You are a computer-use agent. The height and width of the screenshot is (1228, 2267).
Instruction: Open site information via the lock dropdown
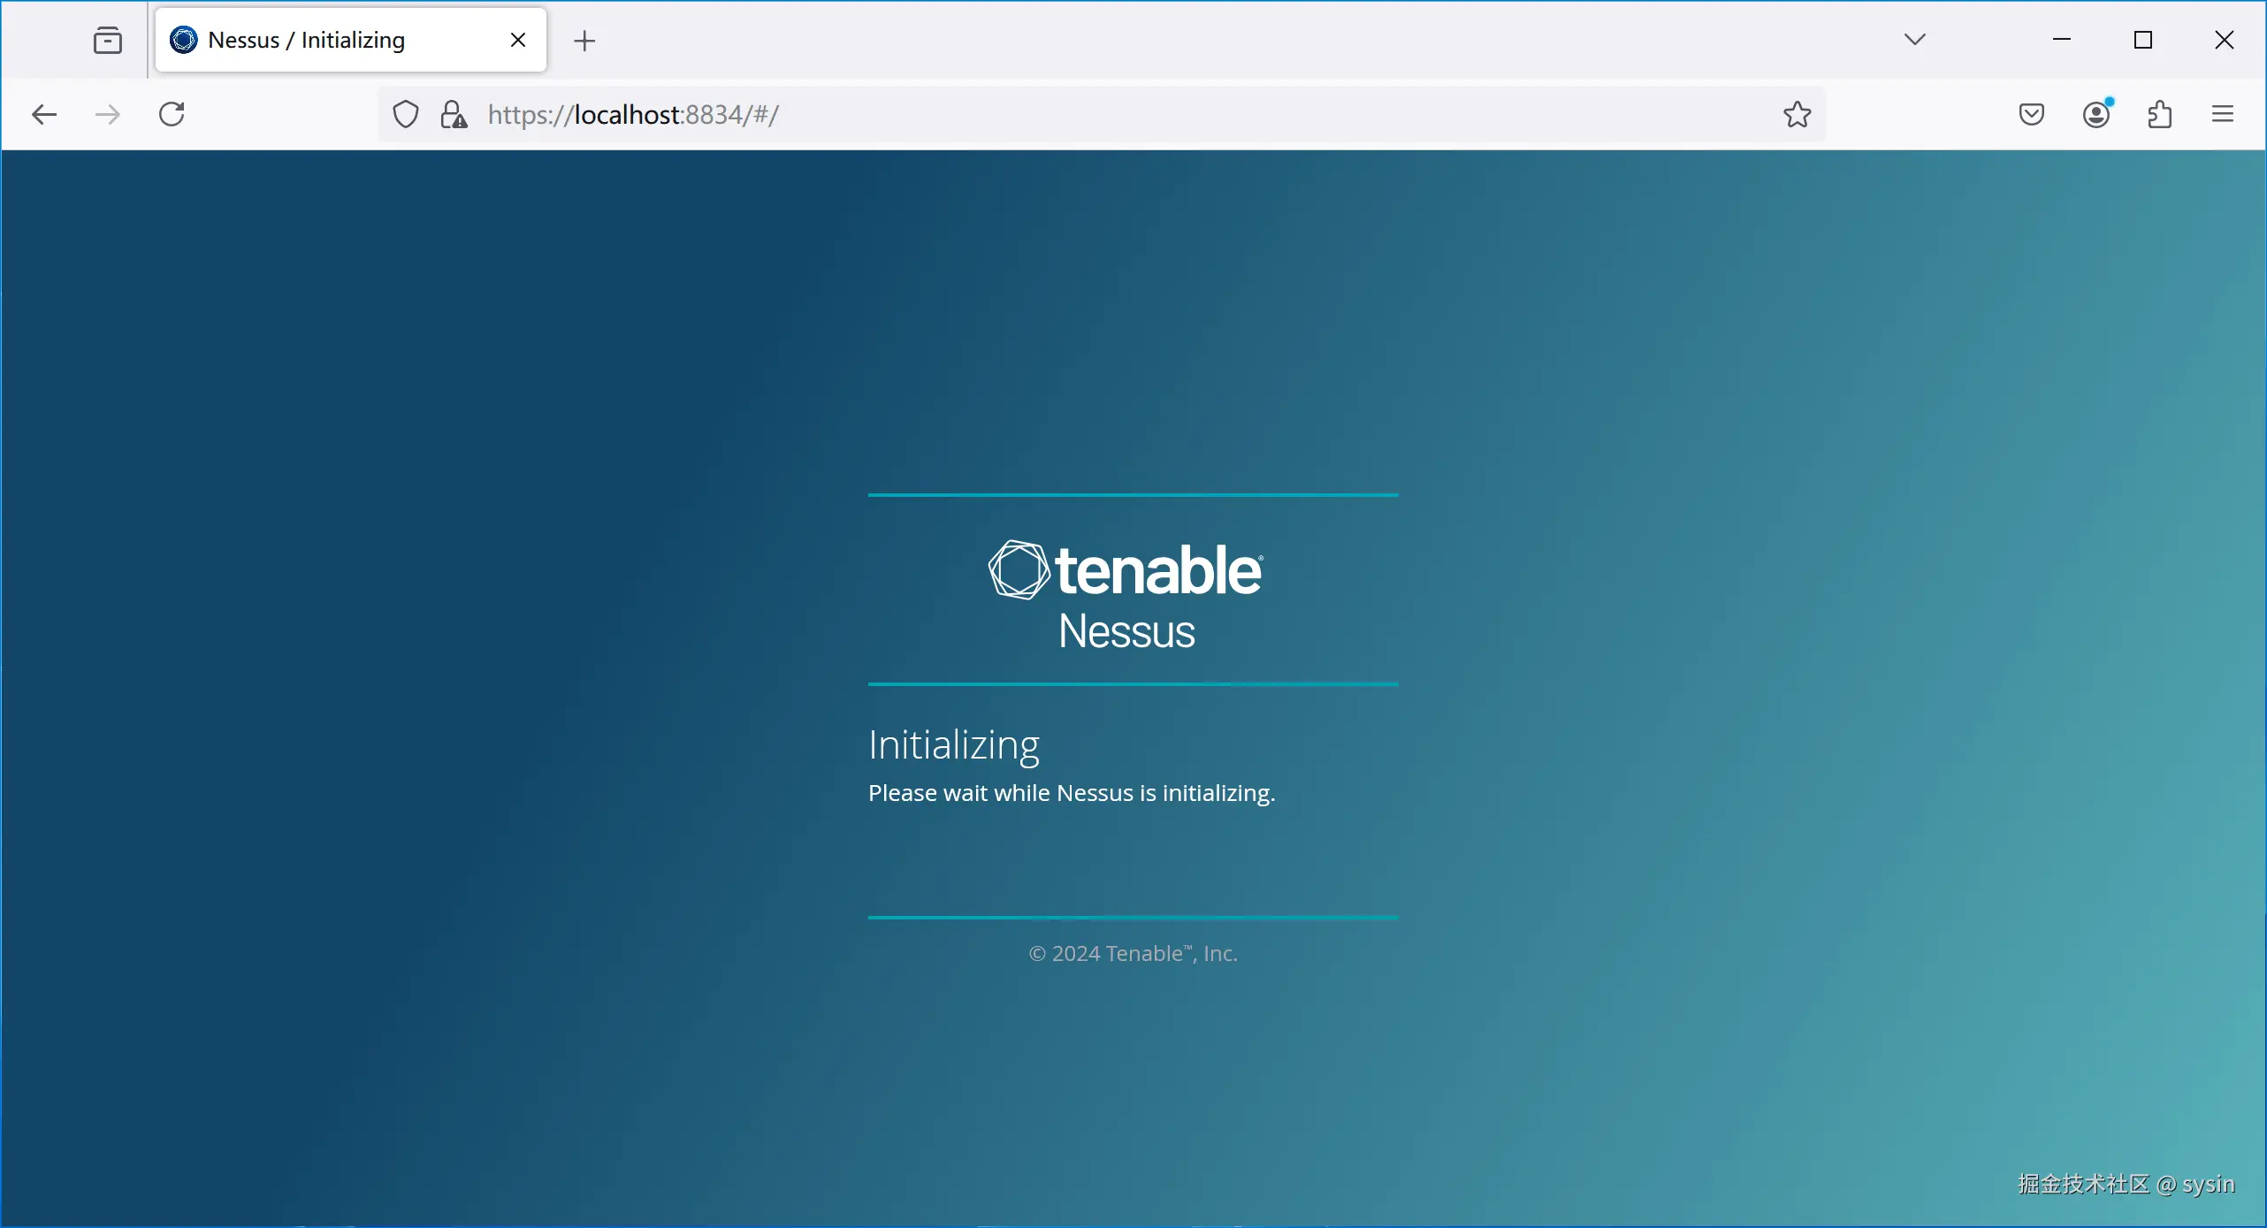pos(454,113)
